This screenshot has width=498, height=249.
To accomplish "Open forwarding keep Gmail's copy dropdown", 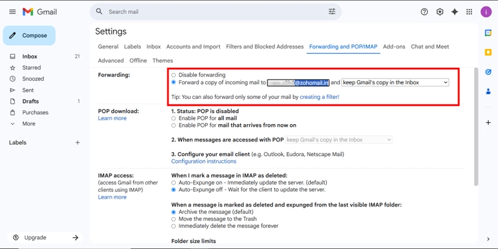I will [395, 82].
